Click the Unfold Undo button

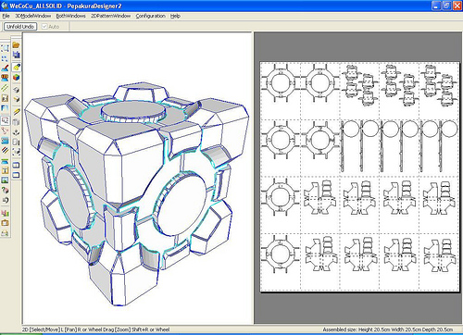pyautogui.click(x=20, y=27)
